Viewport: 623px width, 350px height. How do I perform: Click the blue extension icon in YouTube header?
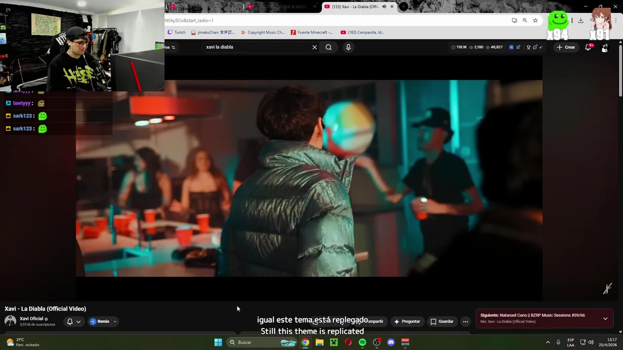click(511, 47)
